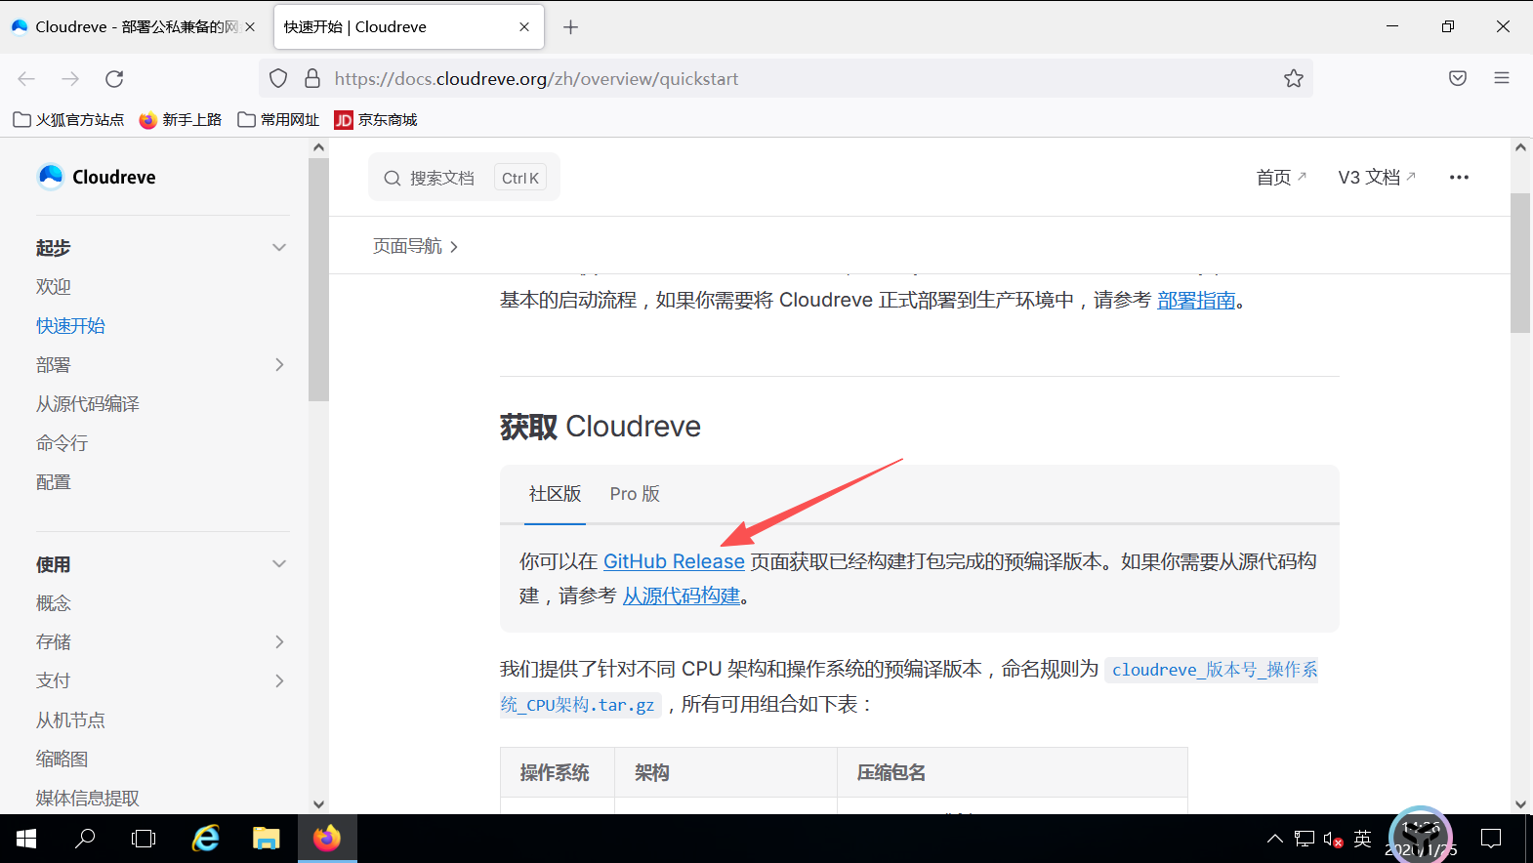Screen dimensions: 1533x863
Task: Collapse the 起步 sidebar section
Action: [279, 248]
